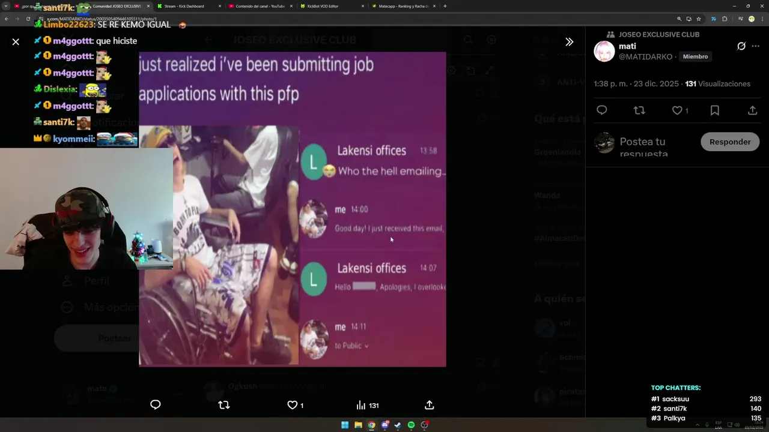Image resolution: width=769 pixels, height=432 pixels.
Task: Reply bubble icon in right post panel
Action: point(602,110)
